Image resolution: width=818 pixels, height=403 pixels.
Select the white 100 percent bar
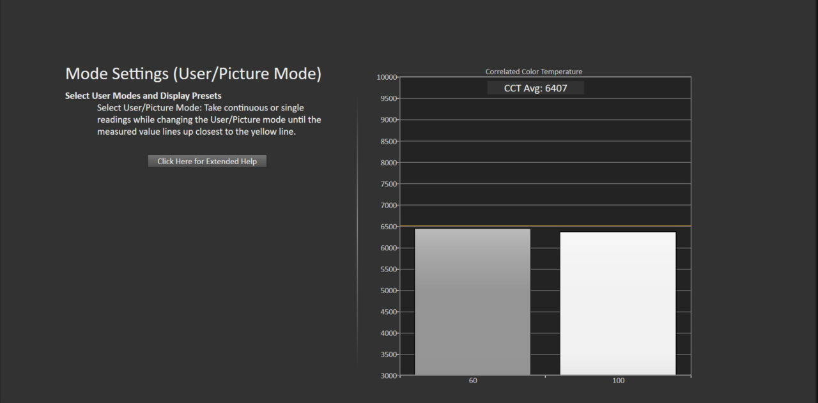point(618,303)
